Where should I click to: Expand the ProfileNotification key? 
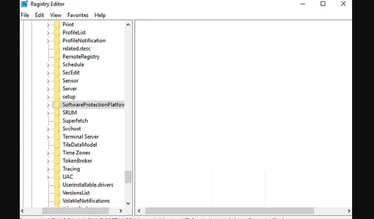tap(48, 41)
